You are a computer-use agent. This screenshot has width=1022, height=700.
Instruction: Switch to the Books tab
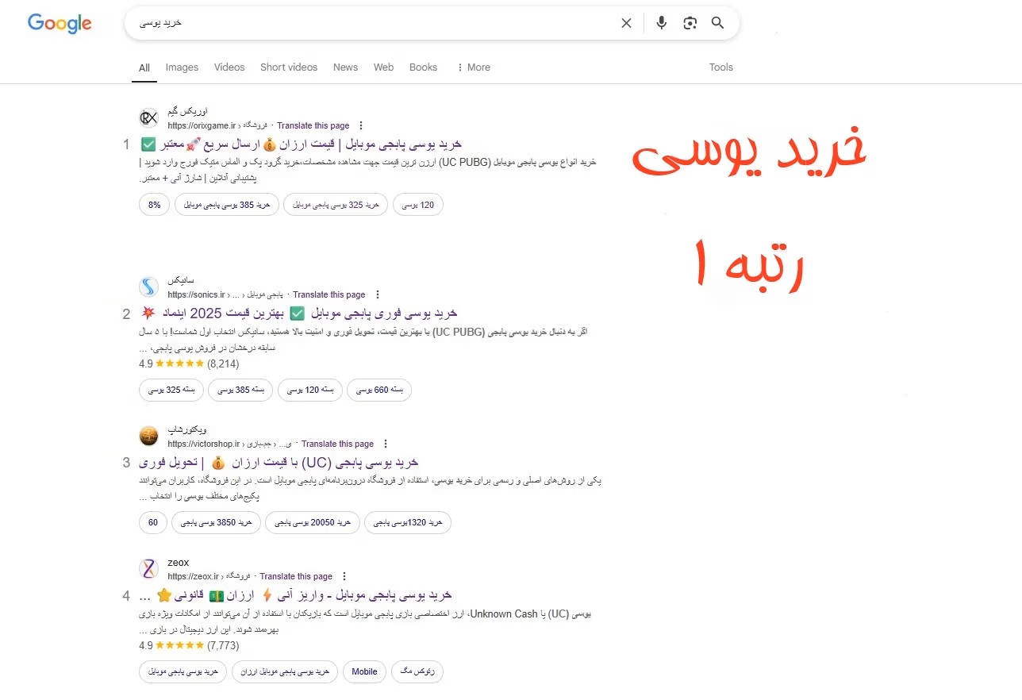click(423, 67)
